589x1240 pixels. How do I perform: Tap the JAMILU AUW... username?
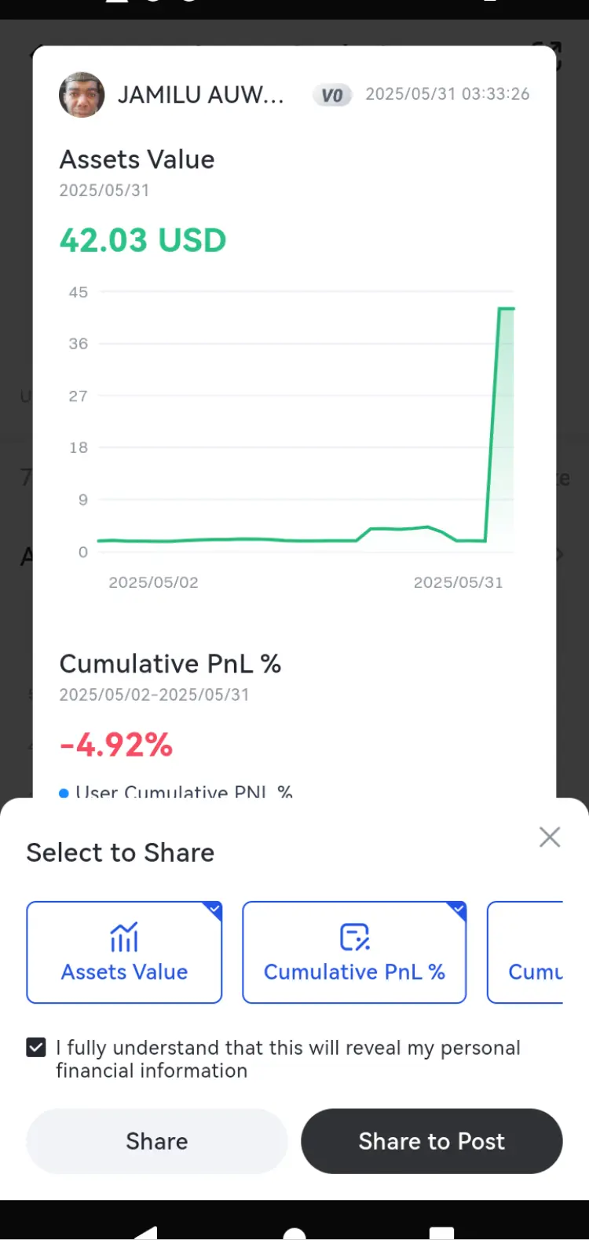(x=200, y=95)
